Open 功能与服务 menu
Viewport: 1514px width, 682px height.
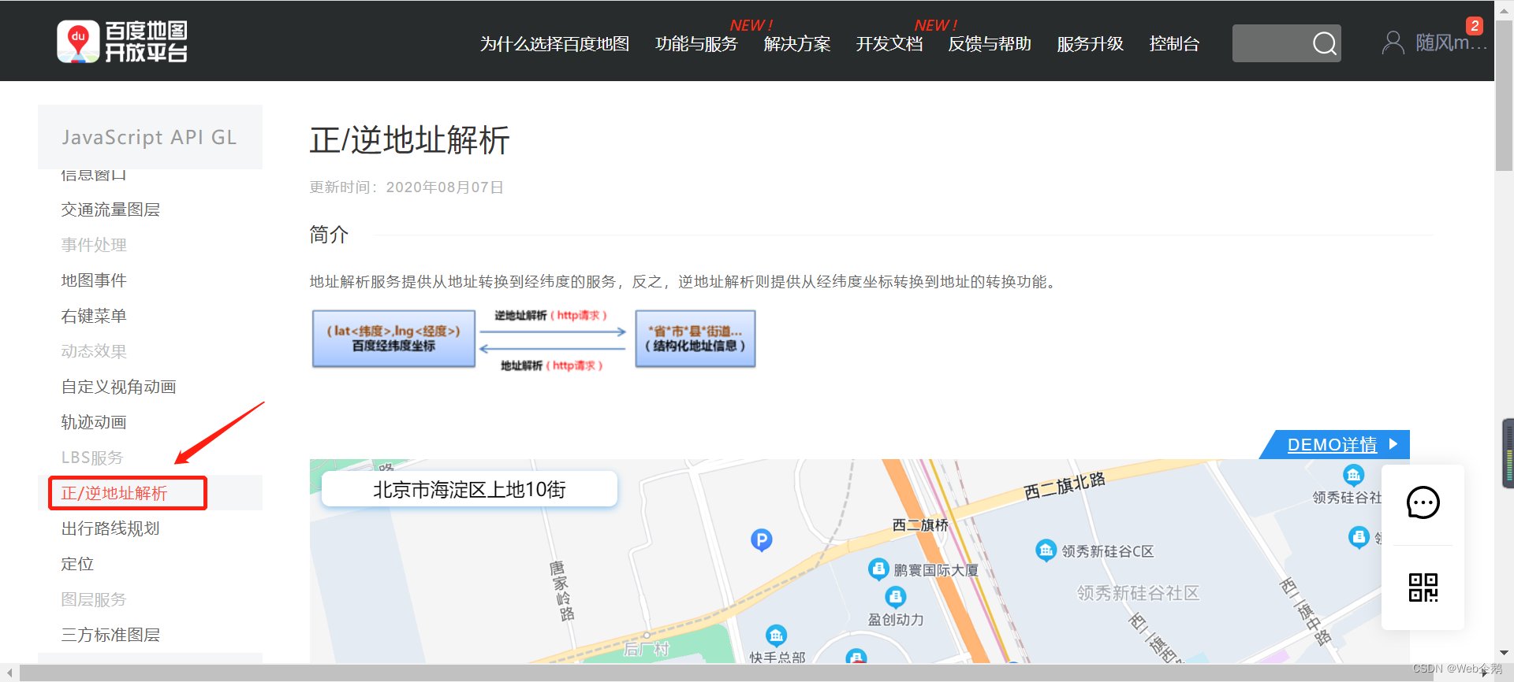click(696, 44)
